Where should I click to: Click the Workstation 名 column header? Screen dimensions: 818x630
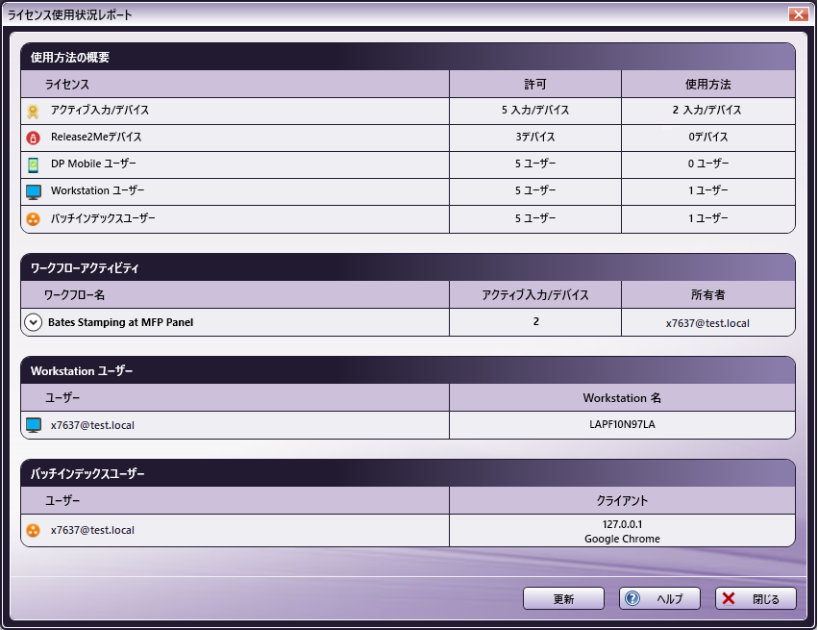[x=622, y=398]
